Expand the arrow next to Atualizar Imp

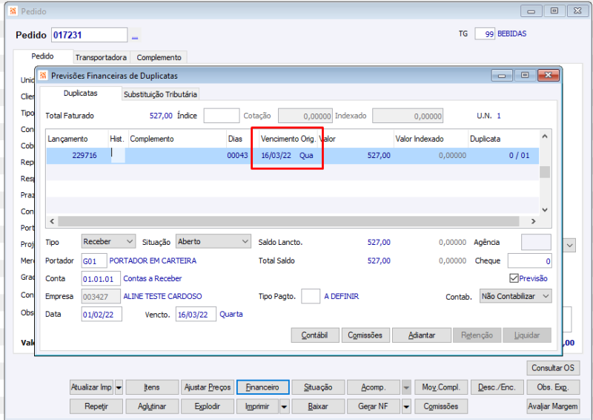tap(119, 387)
